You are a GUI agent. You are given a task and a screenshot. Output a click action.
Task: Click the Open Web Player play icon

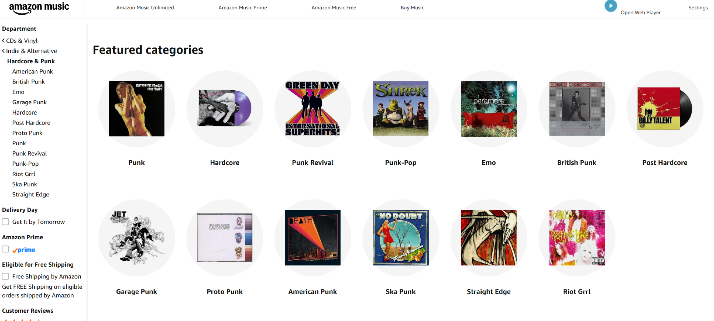pyautogui.click(x=610, y=6)
